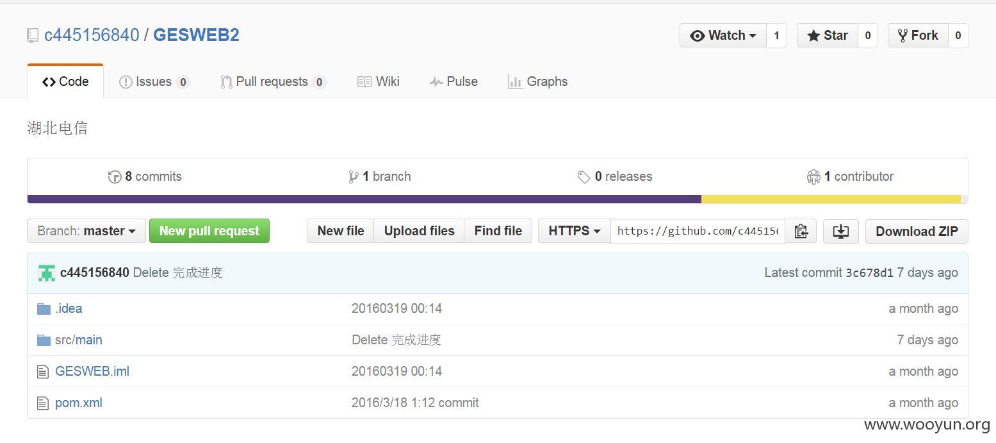
Task: Open owner c445156840 profile link
Action: pyautogui.click(x=92, y=35)
